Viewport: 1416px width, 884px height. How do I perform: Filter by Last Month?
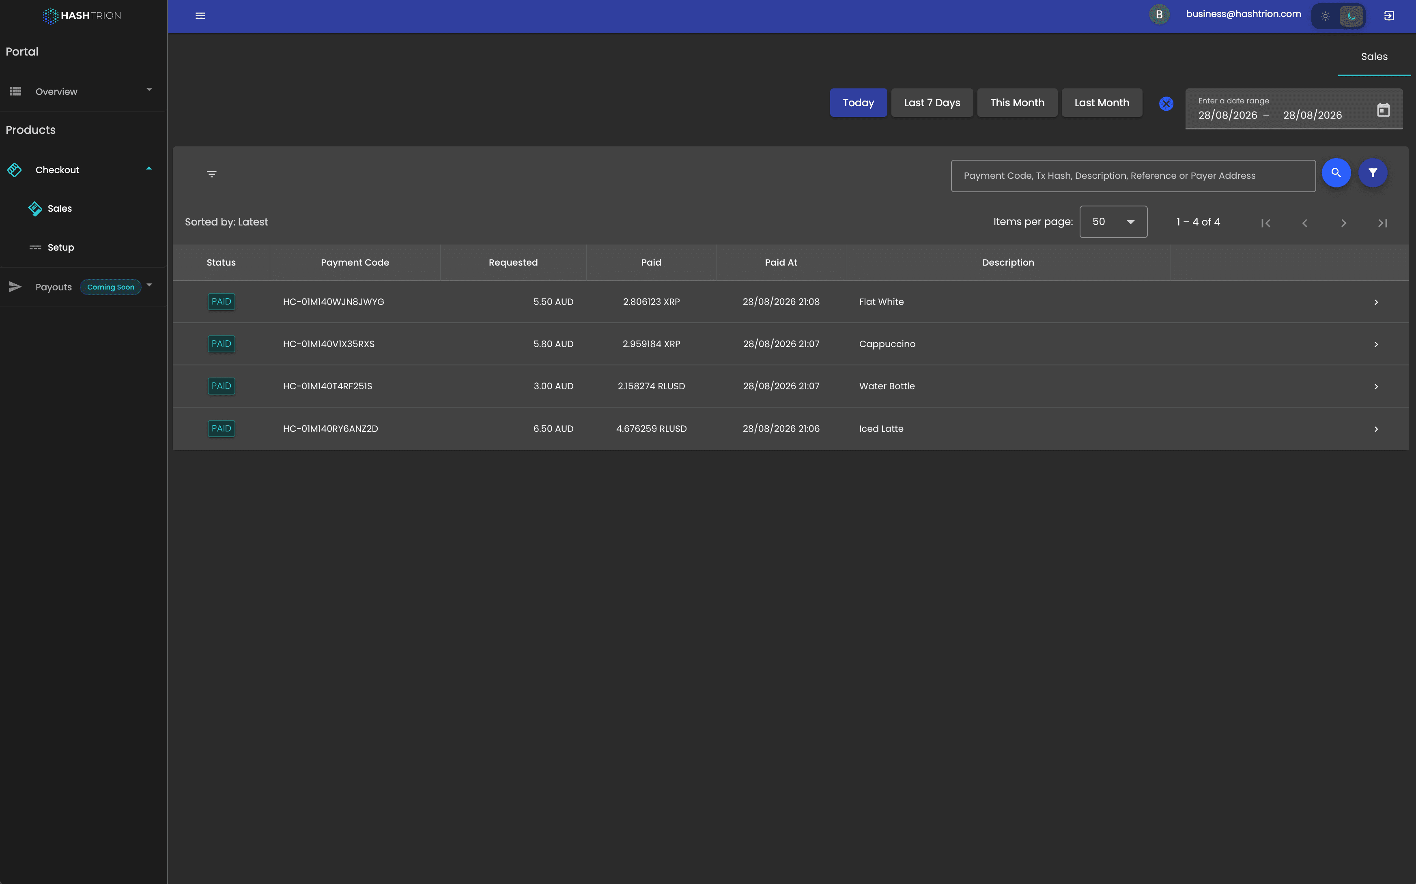tap(1101, 103)
